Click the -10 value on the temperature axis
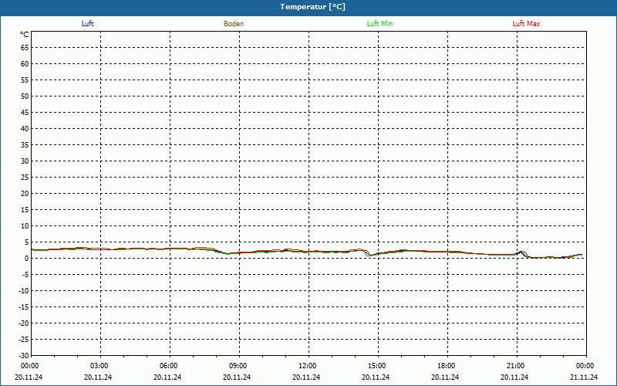The width and height of the screenshot is (617, 386). click(x=24, y=291)
